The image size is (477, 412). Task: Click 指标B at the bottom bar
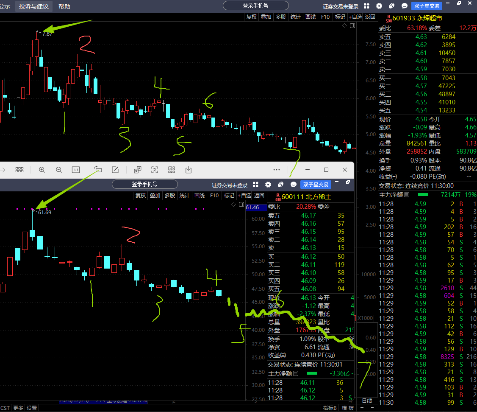(330, 408)
